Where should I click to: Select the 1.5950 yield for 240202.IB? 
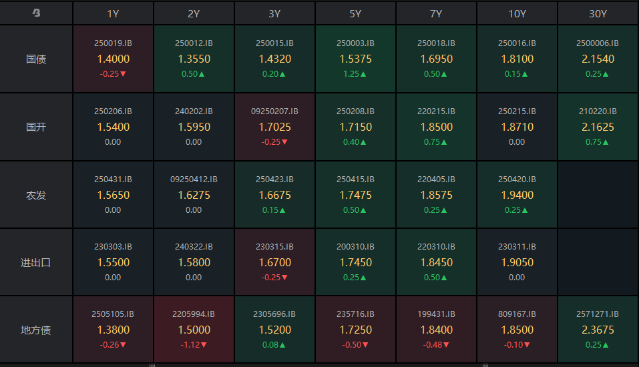[194, 127]
